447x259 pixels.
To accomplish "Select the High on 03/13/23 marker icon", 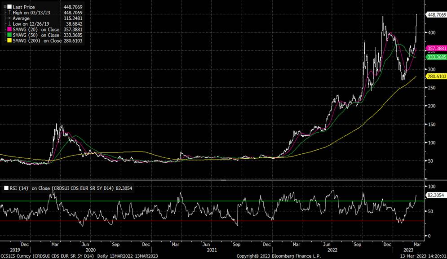I will tap(9, 13).
